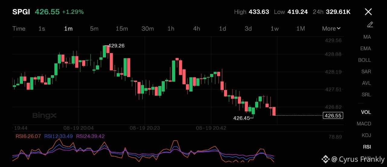Click the Low 419.24 value
This screenshot has height=167, width=387.
pos(297,12)
